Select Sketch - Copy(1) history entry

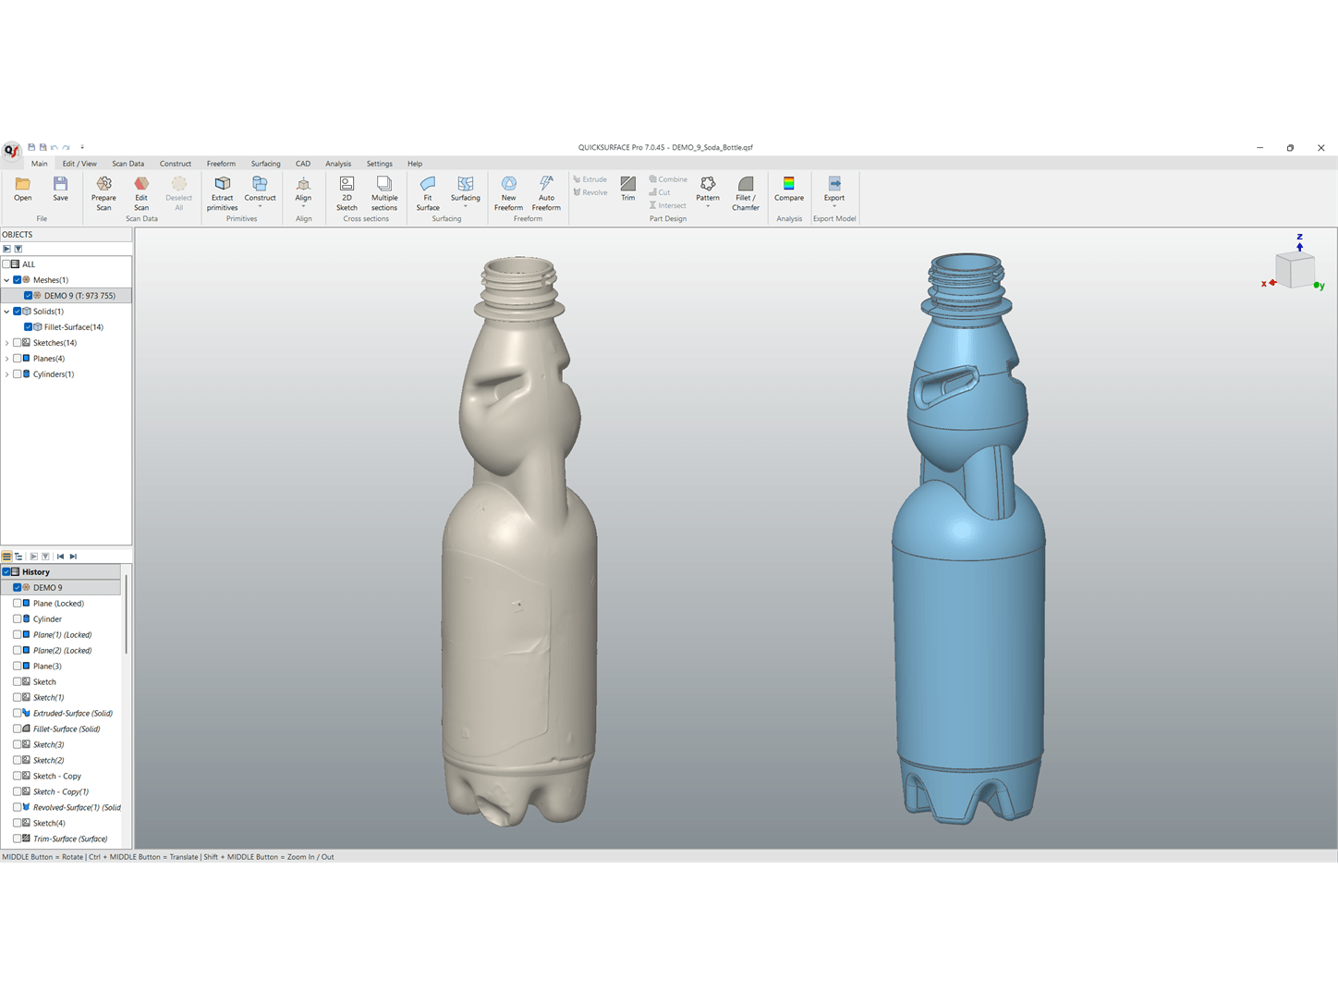[61, 792]
